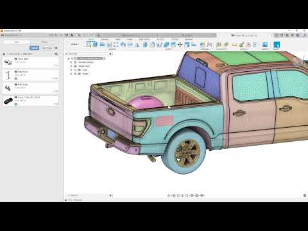Open search in the Data Panel header

(56, 35)
